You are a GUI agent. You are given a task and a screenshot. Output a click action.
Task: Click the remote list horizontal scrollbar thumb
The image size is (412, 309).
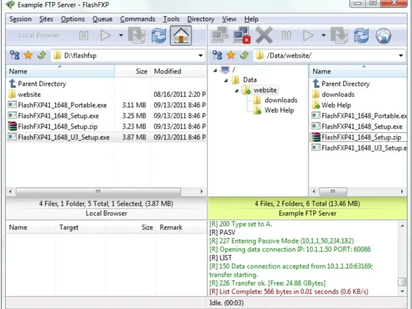(333, 192)
